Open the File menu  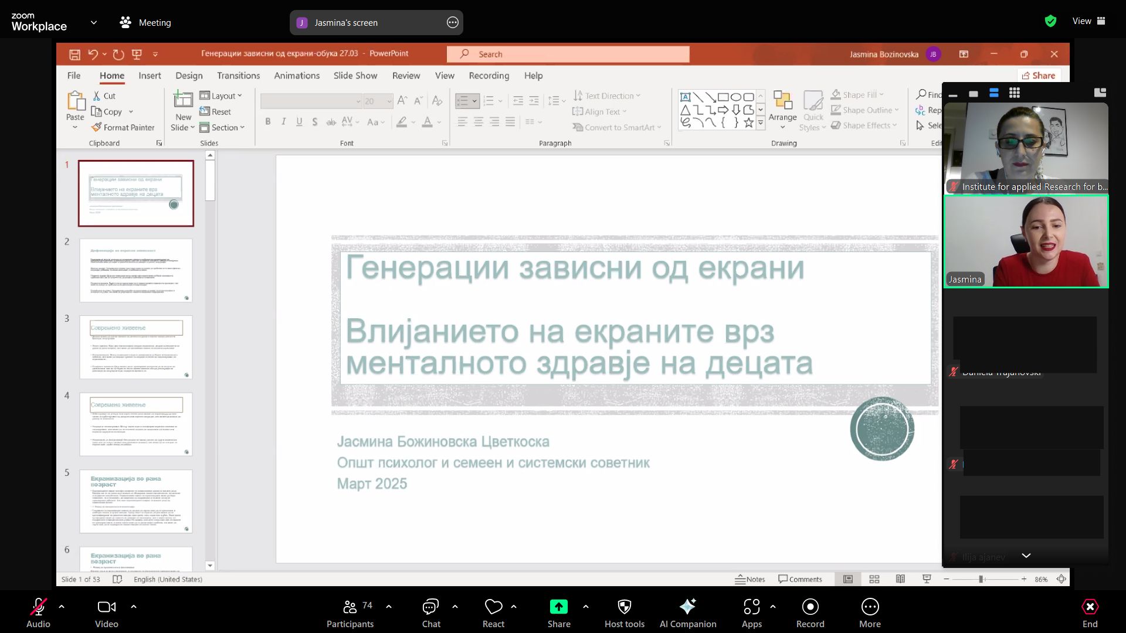coord(74,76)
